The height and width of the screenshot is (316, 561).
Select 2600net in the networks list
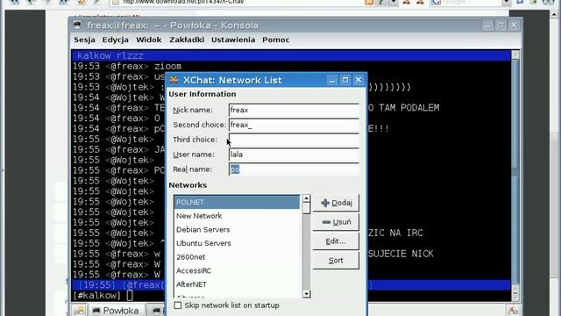coord(237,257)
